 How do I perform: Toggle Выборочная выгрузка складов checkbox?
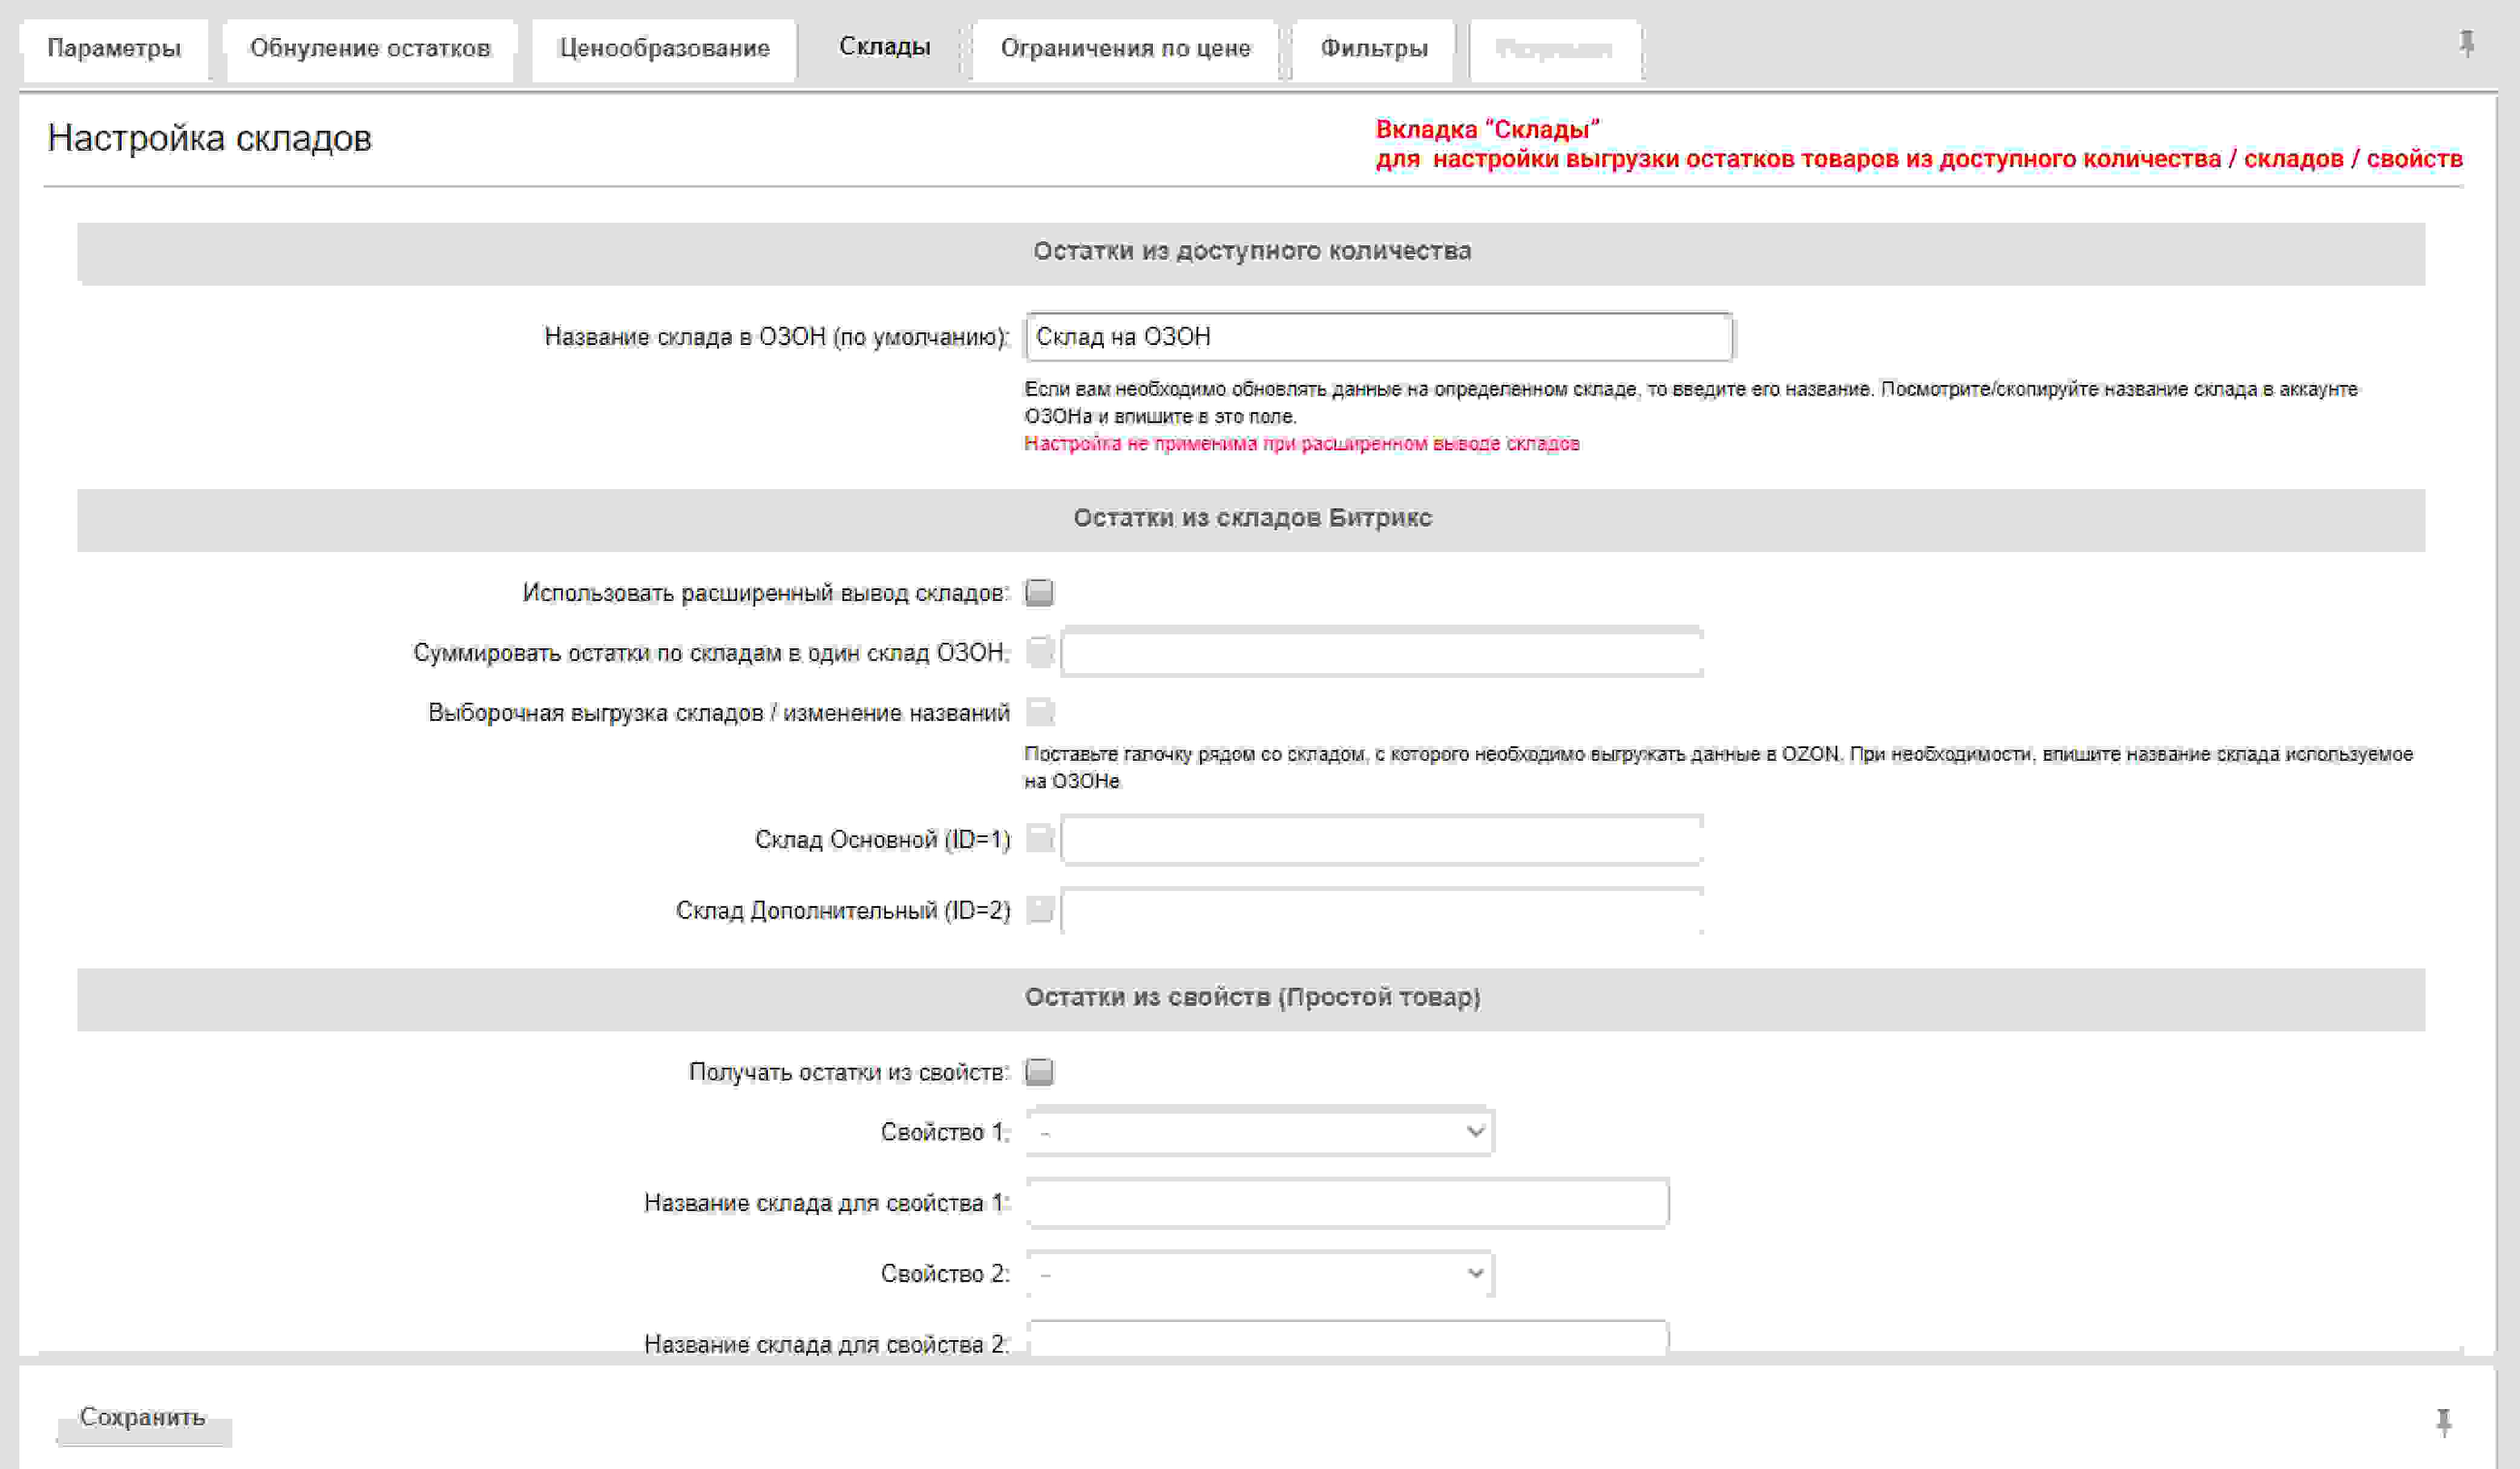(1039, 712)
